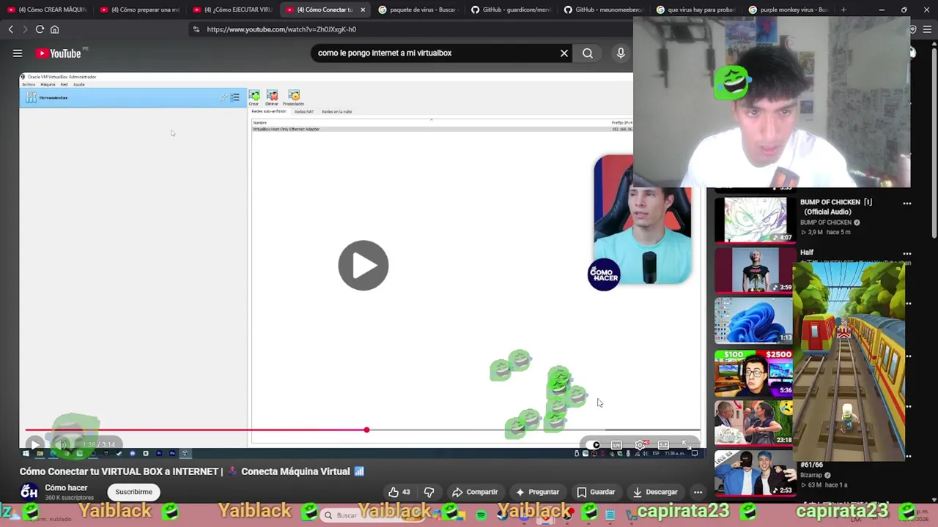Save the video with Guardar
The height and width of the screenshot is (527, 938).
[x=596, y=492]
